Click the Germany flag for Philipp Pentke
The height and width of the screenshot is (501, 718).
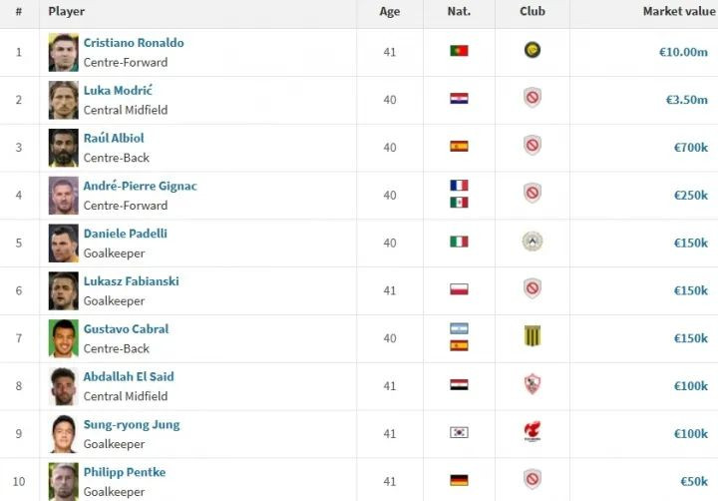[459, 480]
